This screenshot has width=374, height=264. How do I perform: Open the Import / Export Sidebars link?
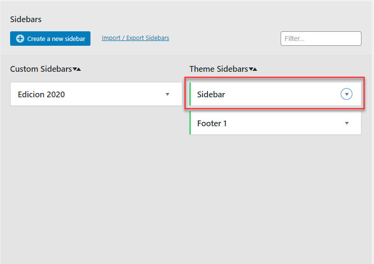(x=135, y=38)
